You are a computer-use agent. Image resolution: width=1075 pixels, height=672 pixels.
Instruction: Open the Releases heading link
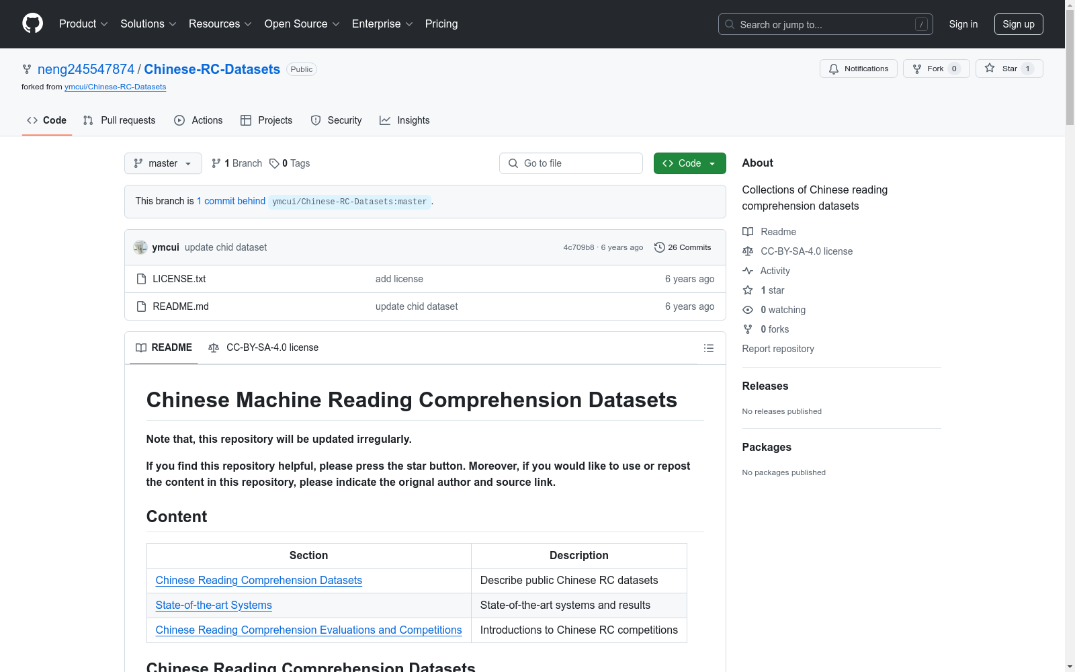765,386
